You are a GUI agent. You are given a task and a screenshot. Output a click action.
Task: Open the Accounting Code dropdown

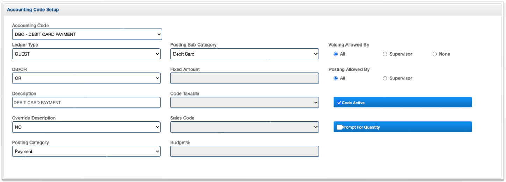click(87, 34)
